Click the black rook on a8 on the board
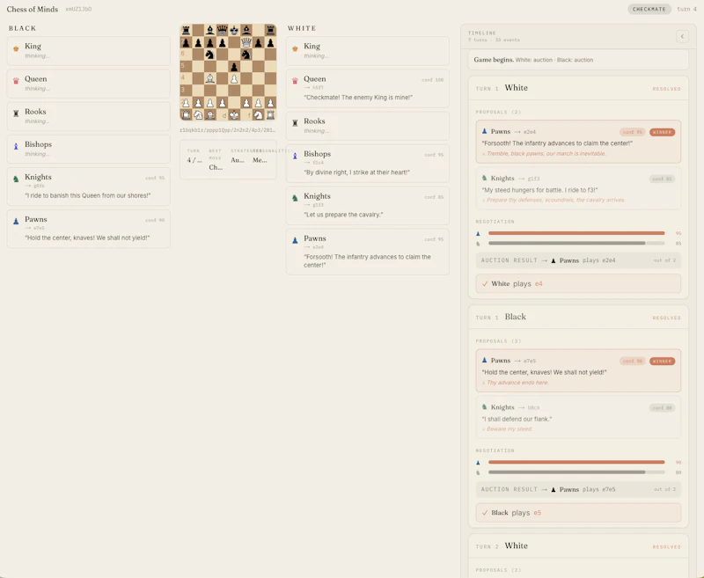This screenshot has width=704, height=578. tap(186, 31)
